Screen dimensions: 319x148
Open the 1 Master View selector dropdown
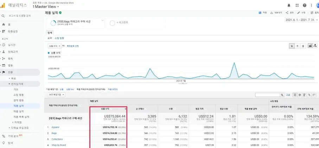(x=46, y=7)
